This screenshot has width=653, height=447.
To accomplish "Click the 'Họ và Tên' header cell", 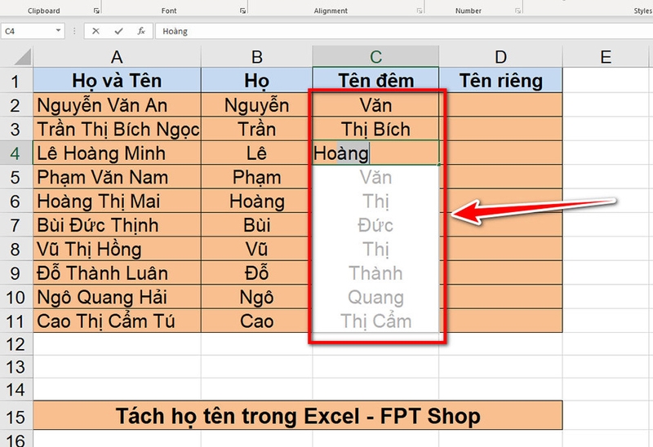I will [x=117, y=80].
